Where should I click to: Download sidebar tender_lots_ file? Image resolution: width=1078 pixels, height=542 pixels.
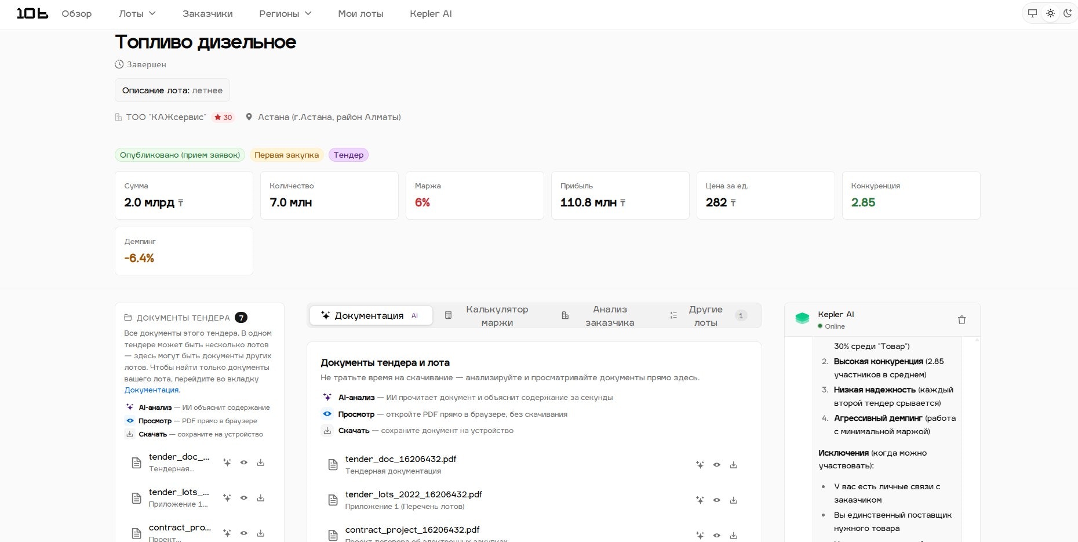tap(261, 498)
